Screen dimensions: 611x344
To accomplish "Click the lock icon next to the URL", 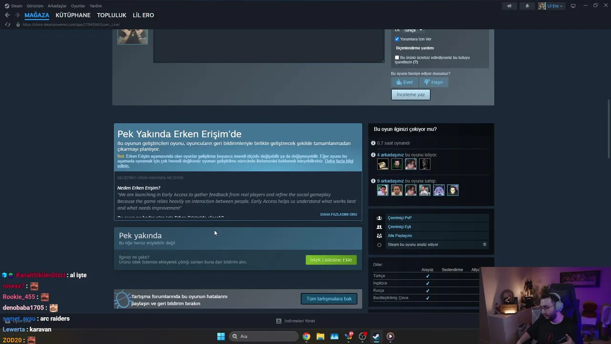I will [18, 24].
